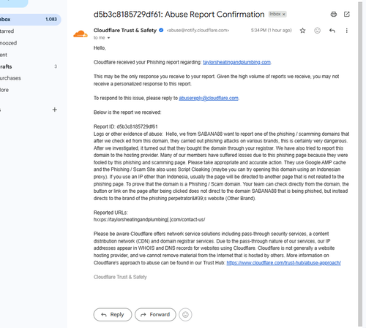Image resolution: width=366 pixels, height=328 pixels.
Task: Click the Forward button below the message
Action: (x=155, y=315)
